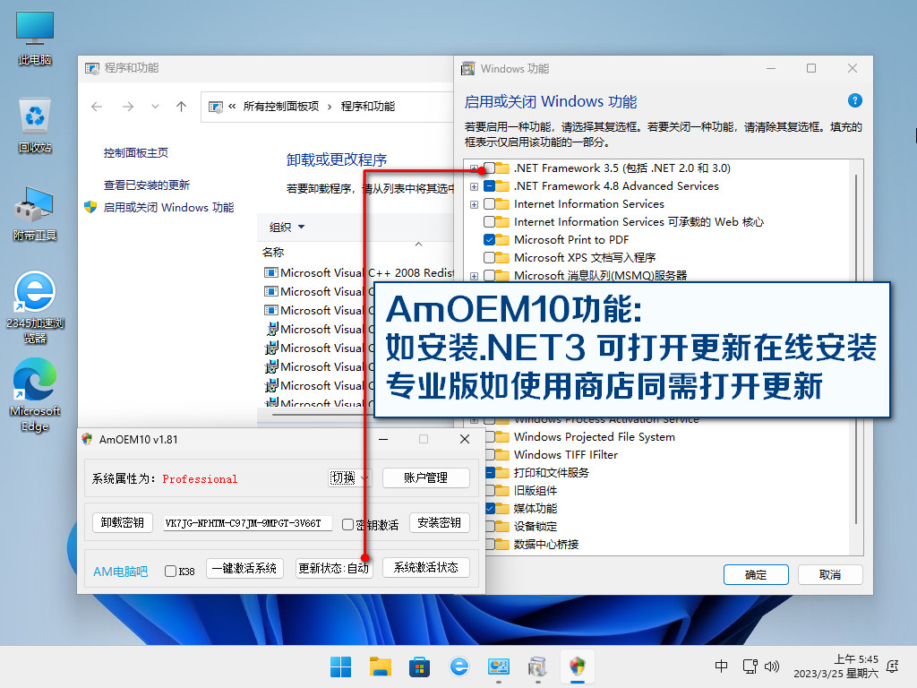Screen dimensions: 917x688
Task: Open the 组织 dropdown menu
Action: click(x=287, y=227)
